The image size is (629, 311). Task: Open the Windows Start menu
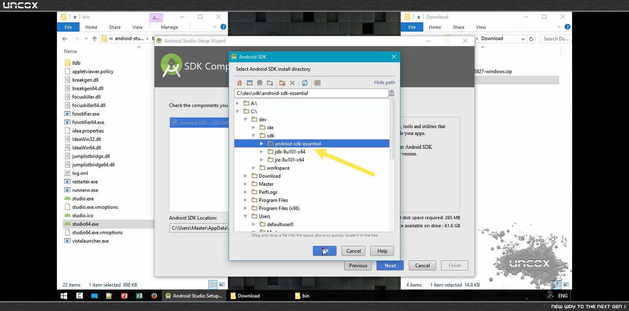64,296
